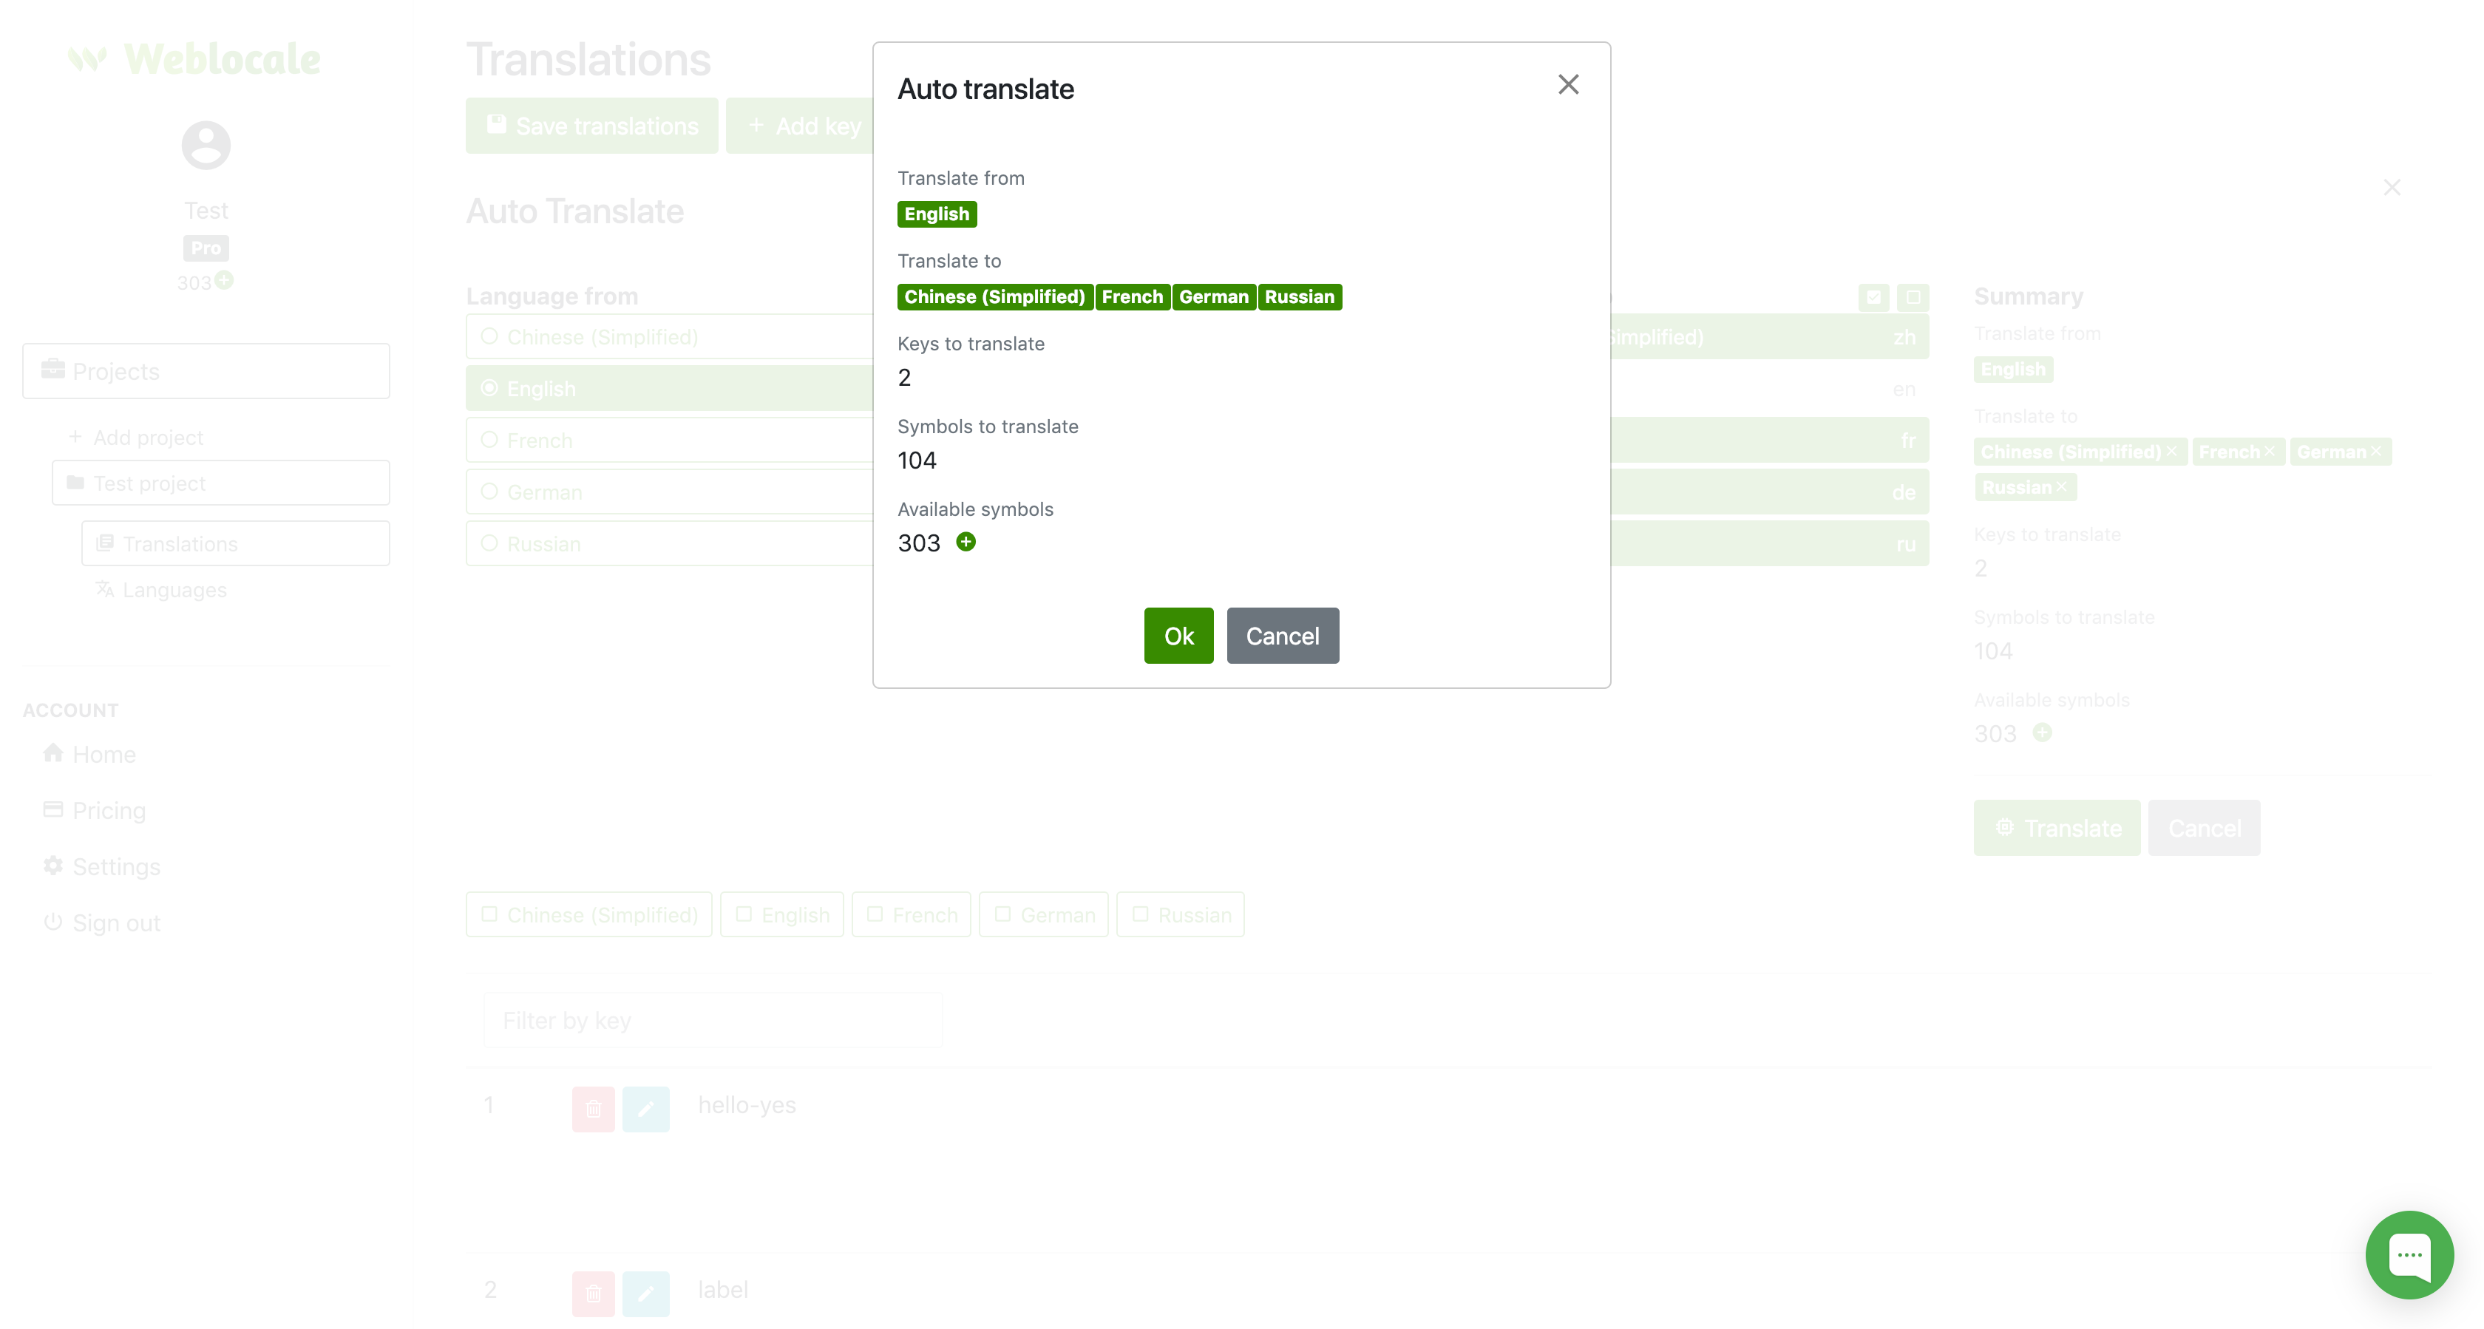Close the Auto translate dialog with X
This screenshot has height=1329, width=2484.
1568,85
